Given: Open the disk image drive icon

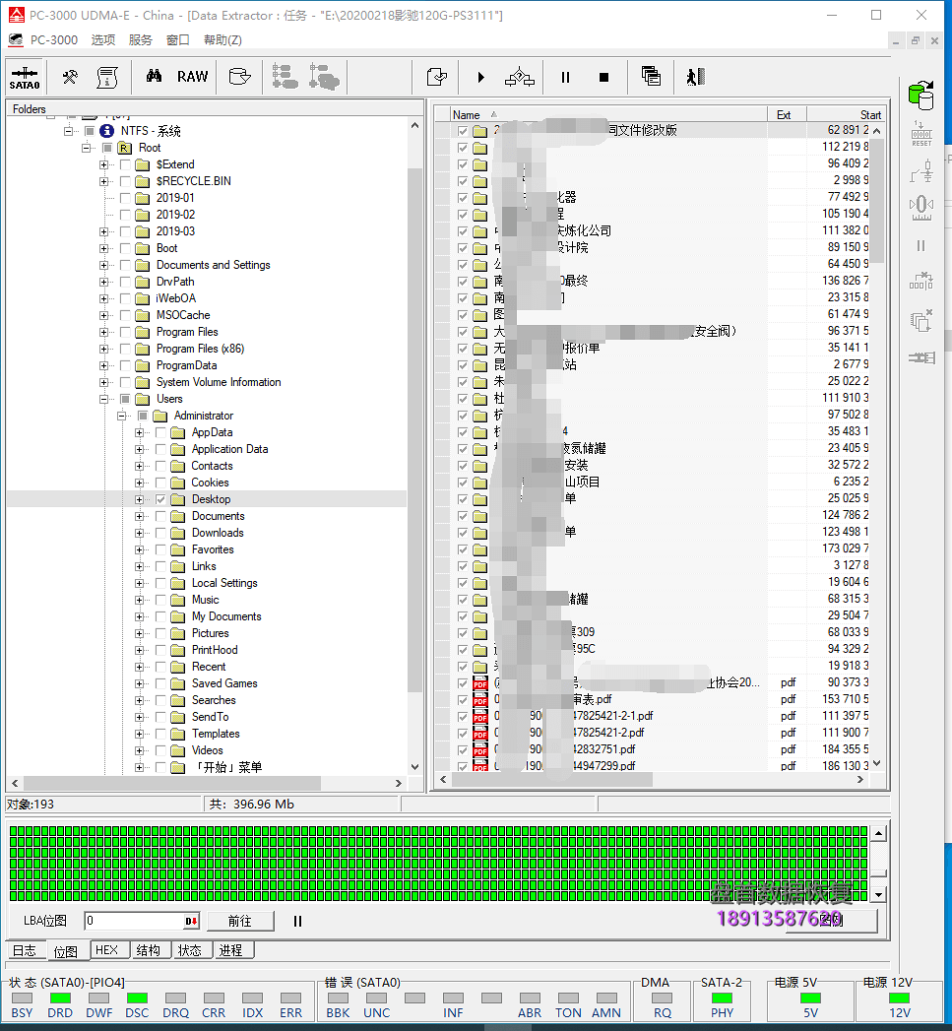Looking at the screenshot, I should tap(239, 76).
